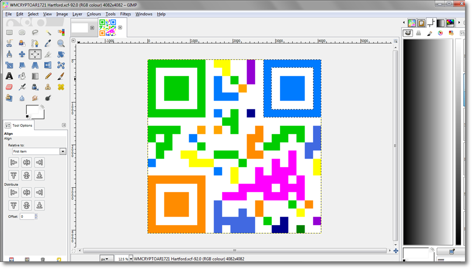
Task: Switch to the Watercolour brush colour selector
Action: (430, 33)
